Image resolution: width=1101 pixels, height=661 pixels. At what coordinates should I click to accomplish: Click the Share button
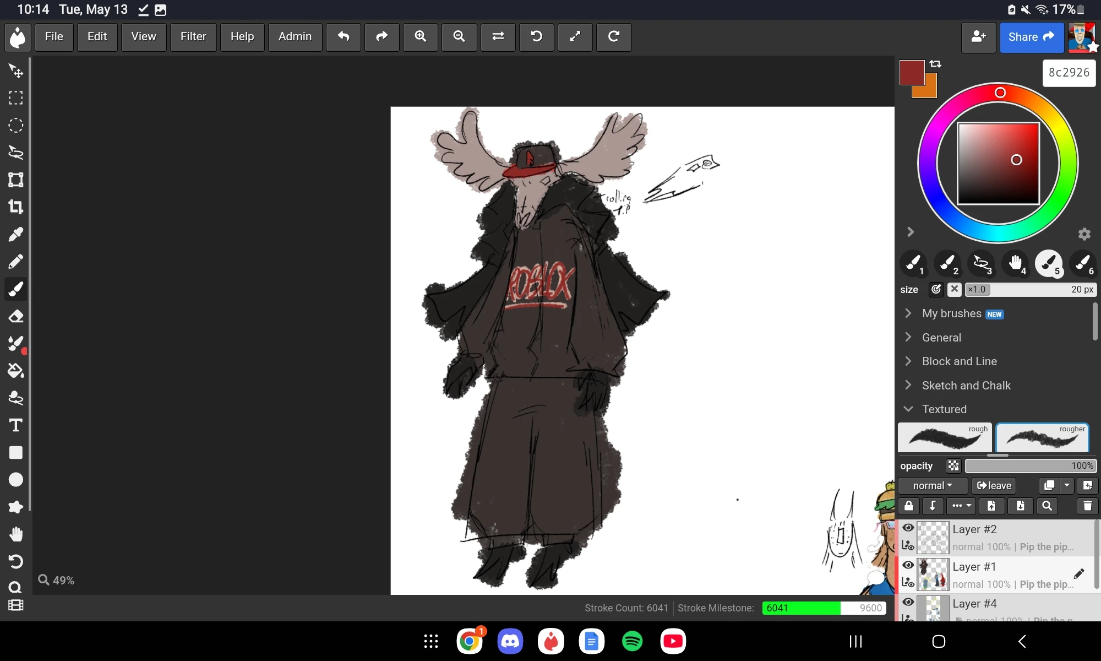[1031, 36]
